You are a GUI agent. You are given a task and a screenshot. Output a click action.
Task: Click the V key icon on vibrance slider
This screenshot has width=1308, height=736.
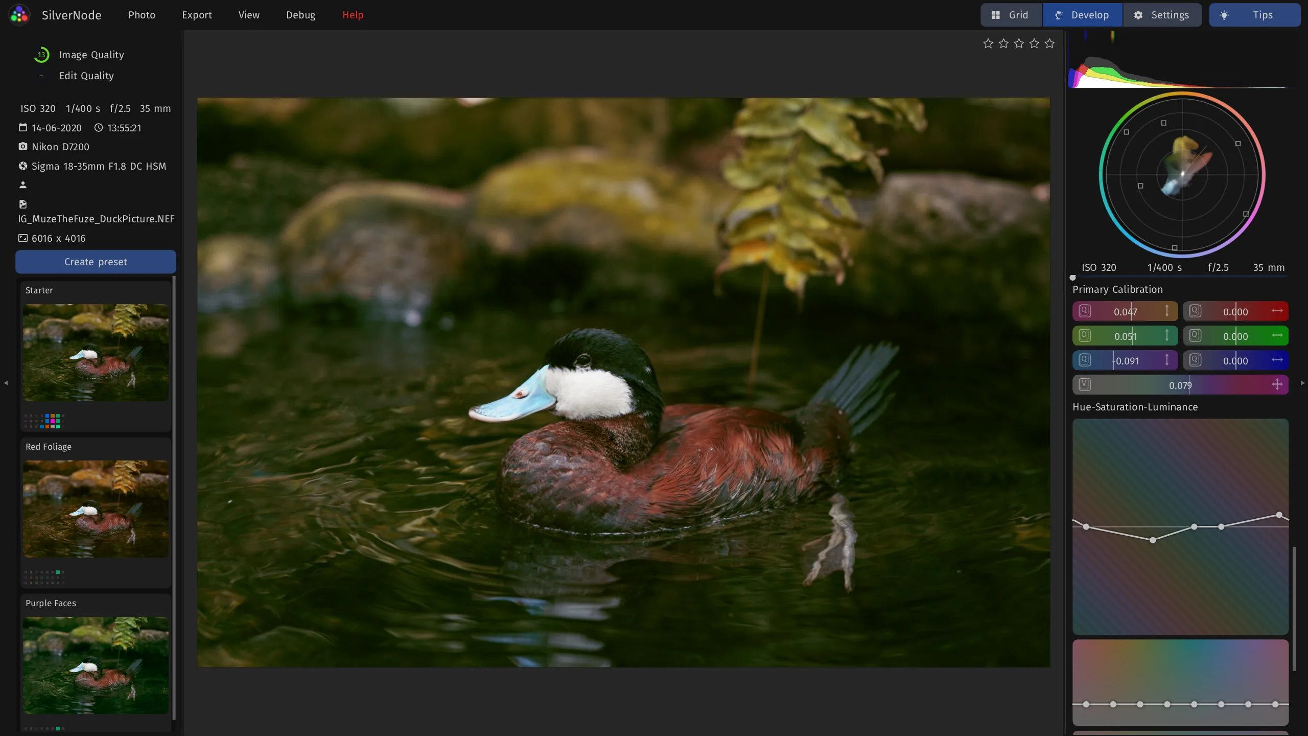1085,384
